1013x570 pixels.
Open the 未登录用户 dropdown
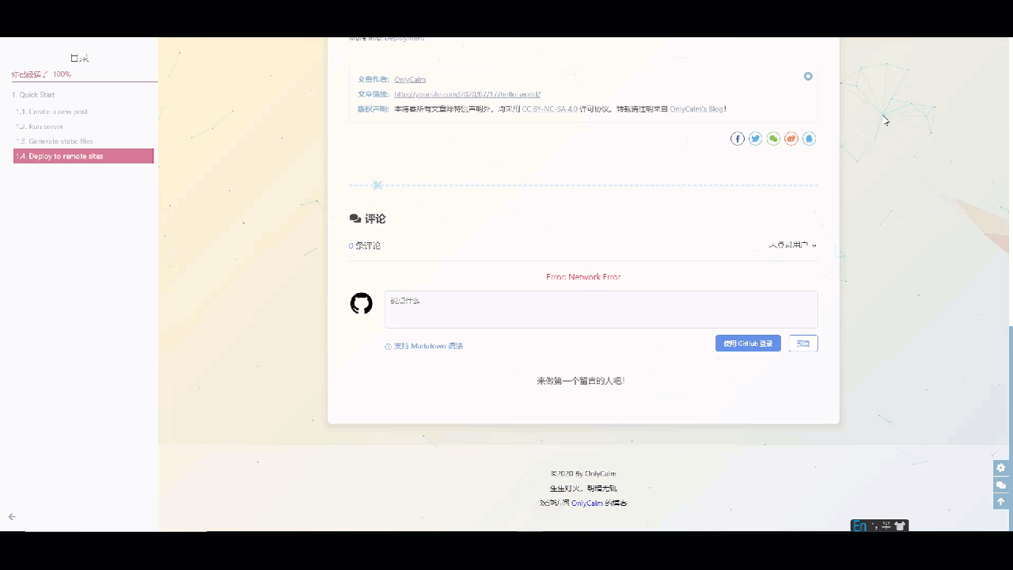pyautogui.click(x=793, y=245)
